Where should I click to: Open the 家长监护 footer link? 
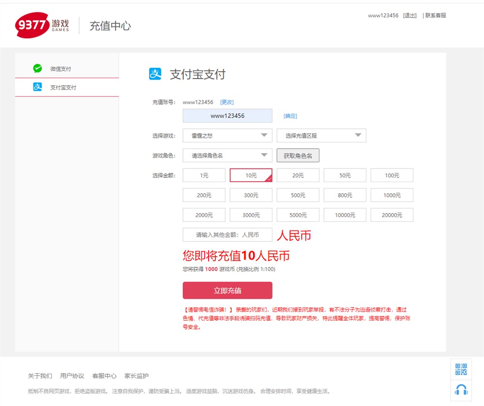(136, 376)
